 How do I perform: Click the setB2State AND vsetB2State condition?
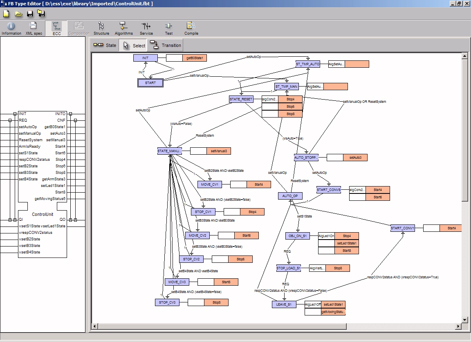pyautogui.click(x=224, y=171)
